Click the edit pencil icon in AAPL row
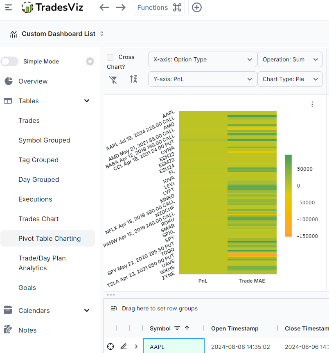The height and width of the screenshot is (353, 329). coord(124,346)
